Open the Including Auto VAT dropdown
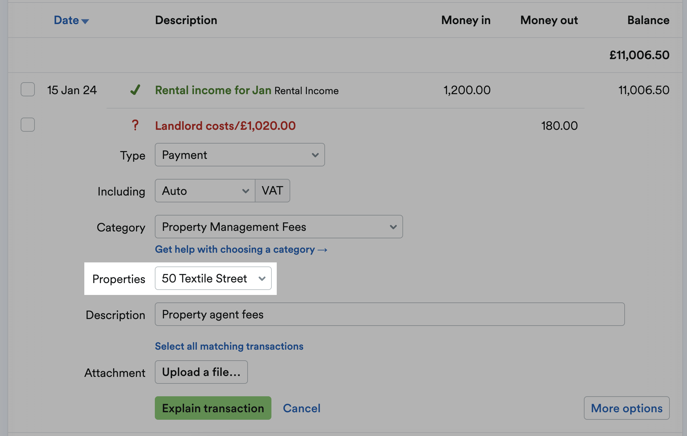Image resolution: width=687 pixels, height=436 pixels. 205,190
